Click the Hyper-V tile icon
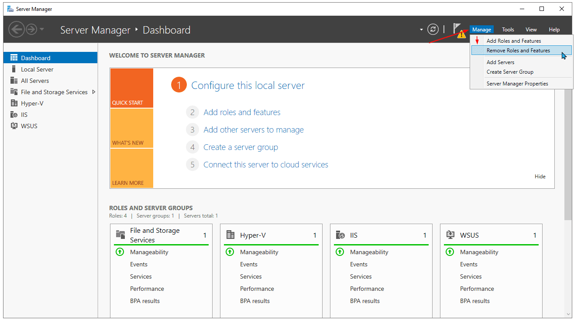 (x=230, y=235)
